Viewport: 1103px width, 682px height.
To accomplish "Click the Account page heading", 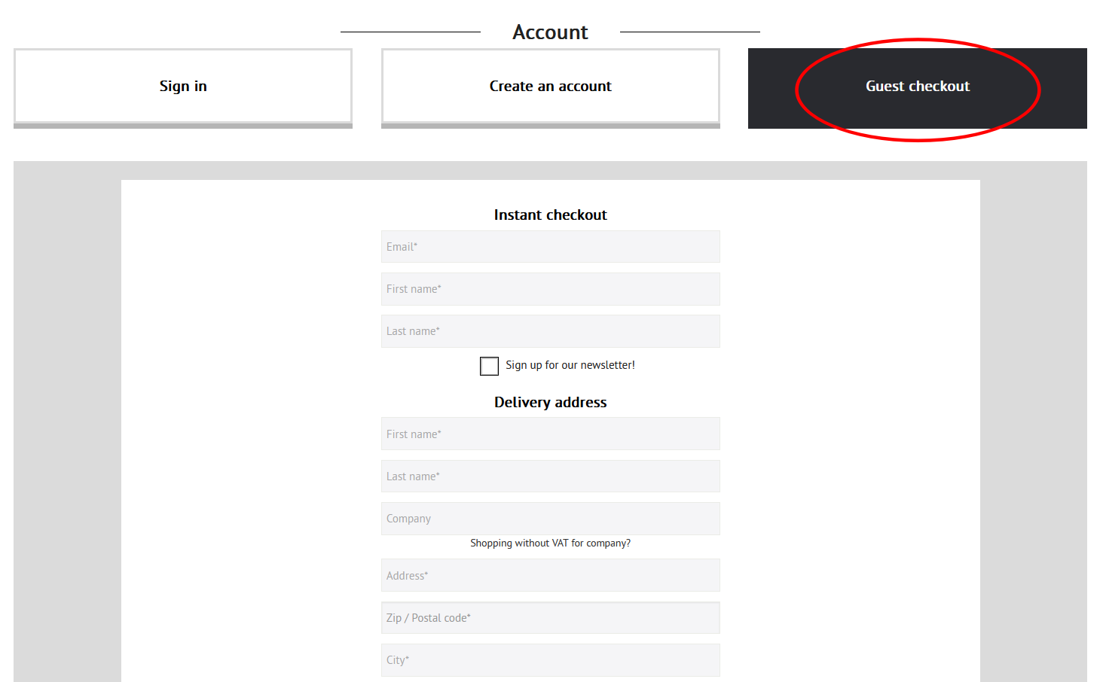I will (550, 32).
